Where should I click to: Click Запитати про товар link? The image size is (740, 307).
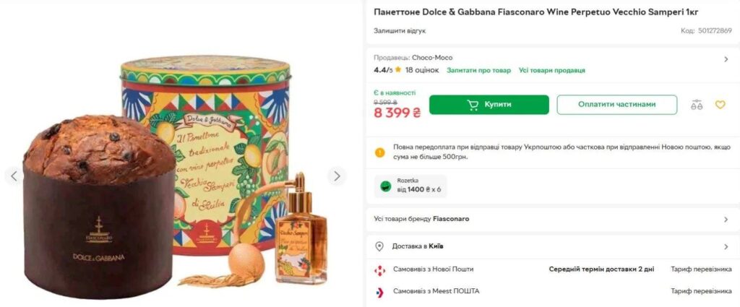pyautogui.click(x=478, y=70)
